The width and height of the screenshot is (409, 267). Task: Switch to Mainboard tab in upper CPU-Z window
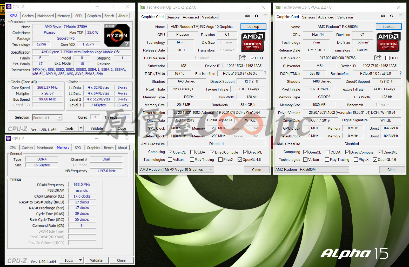point(45,16)
